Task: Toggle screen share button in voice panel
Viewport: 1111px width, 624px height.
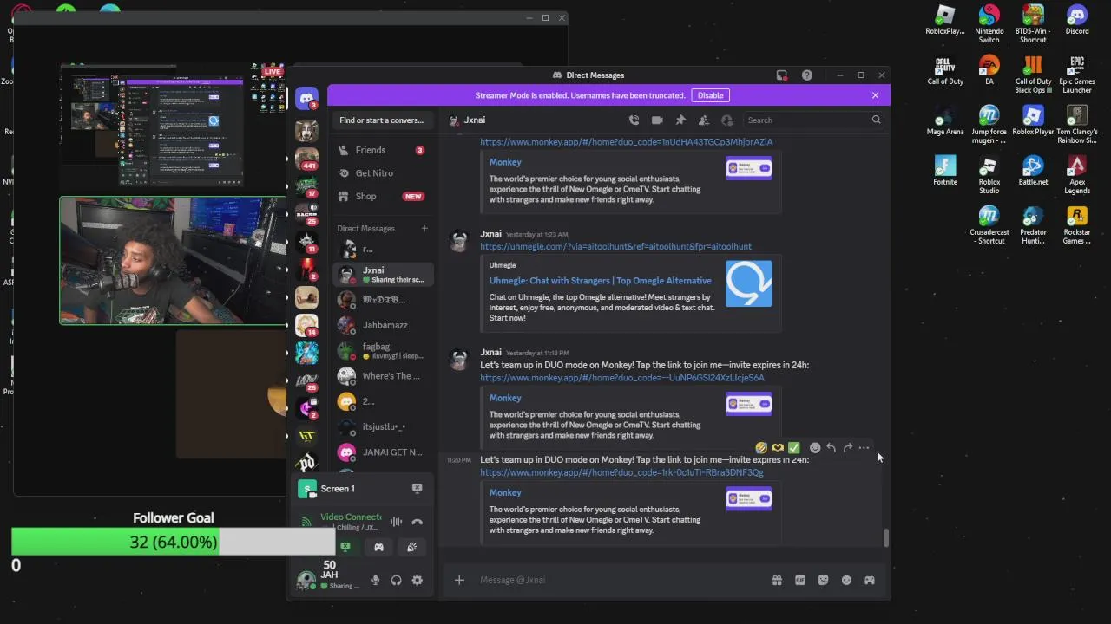Action: [x=345, y=547]
